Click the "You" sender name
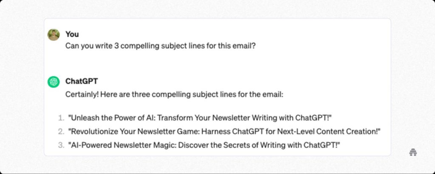The image size is (435, 174). [72, 34]
